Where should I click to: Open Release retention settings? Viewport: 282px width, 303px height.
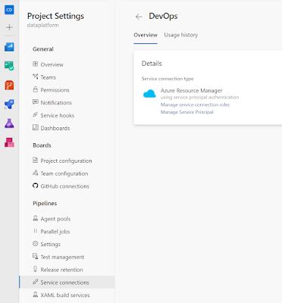61,270
